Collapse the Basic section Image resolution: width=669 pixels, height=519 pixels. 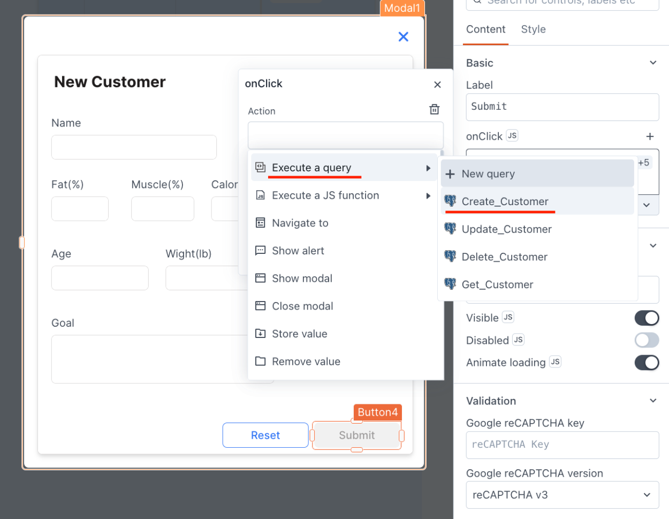653,63
